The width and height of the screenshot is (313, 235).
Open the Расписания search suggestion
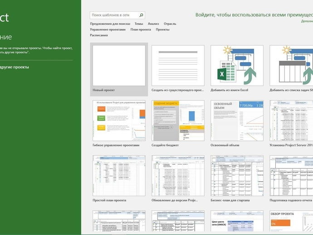pyautogui.click(x=99, y=35)
